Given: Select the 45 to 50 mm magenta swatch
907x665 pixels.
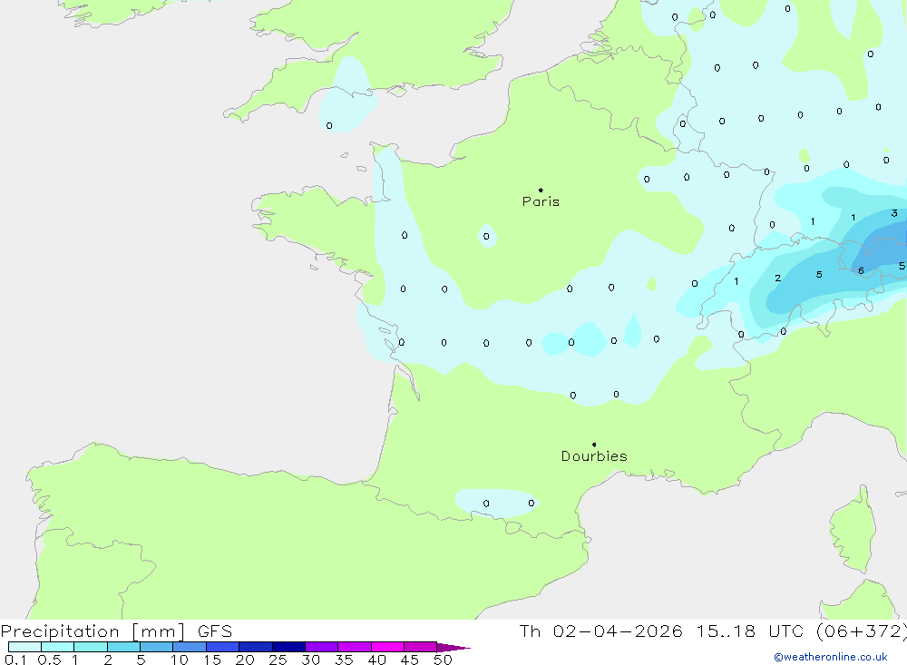Looking at the screenshot, I should tap(420, 647).
